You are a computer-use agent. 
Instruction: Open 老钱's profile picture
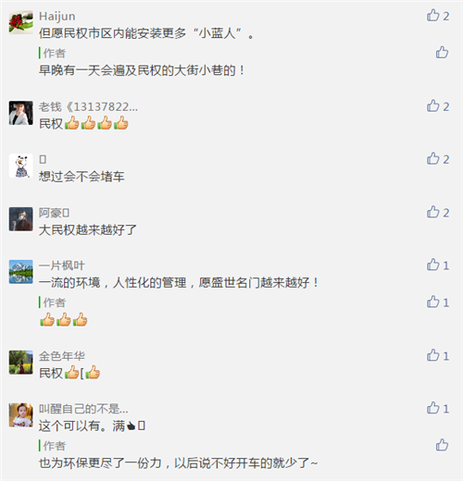[20, 113]
